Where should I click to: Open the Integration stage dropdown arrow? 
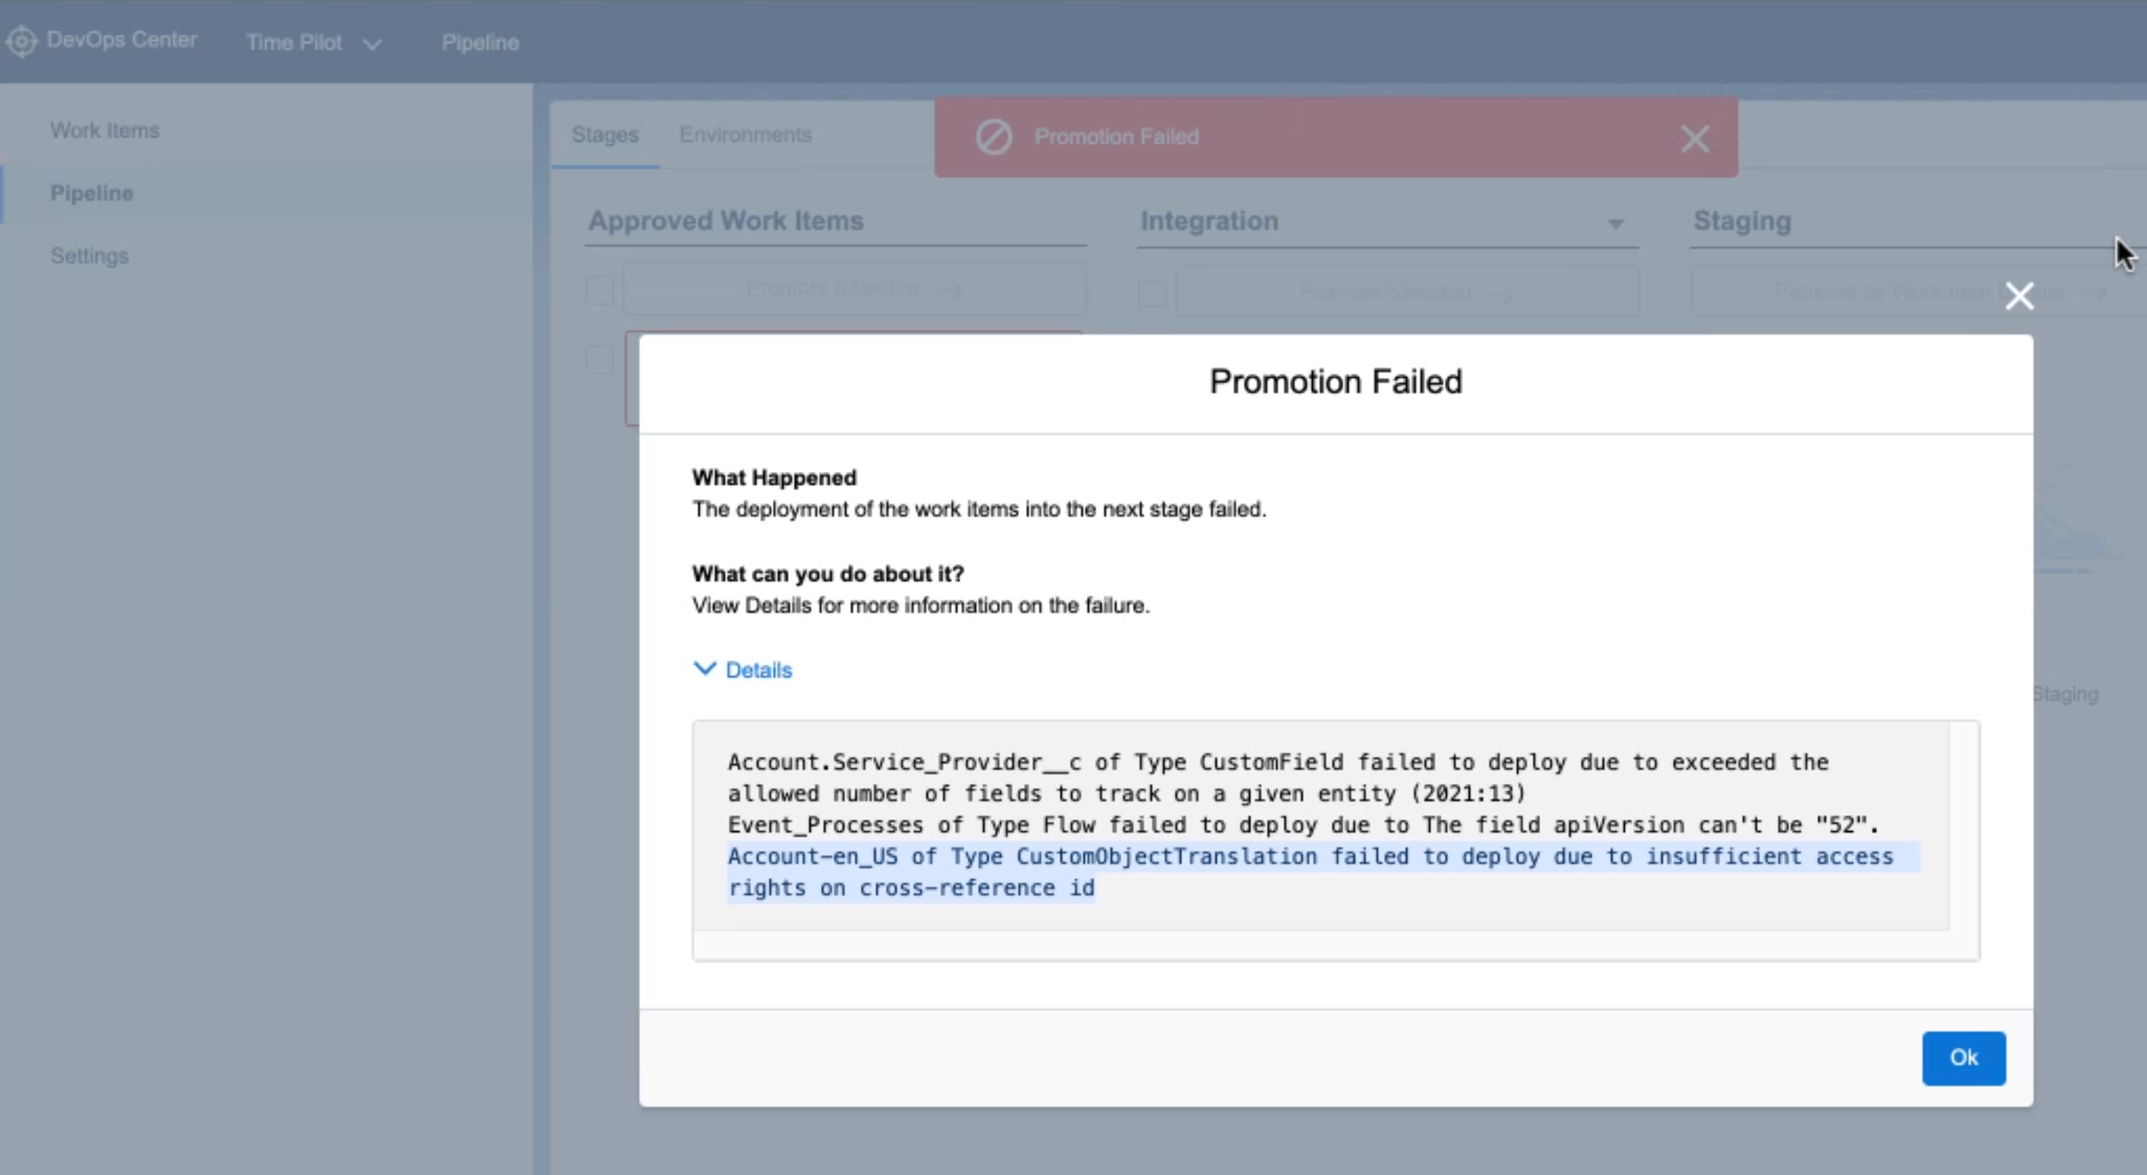tap(1615, 223)
